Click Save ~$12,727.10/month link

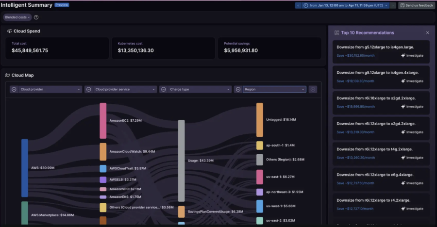point(355,209)
